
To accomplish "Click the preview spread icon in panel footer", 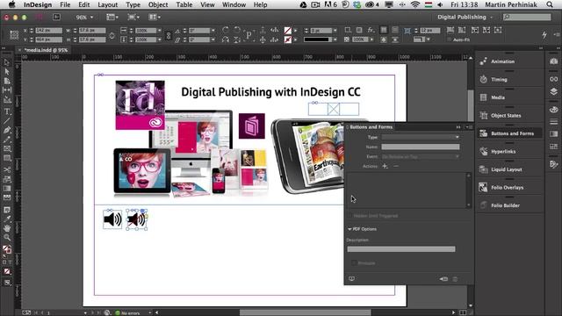I will point(351,279).
